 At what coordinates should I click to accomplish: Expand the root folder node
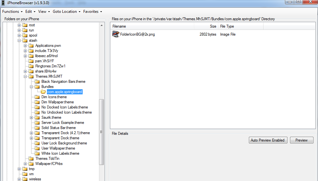(x=19, y=25)
